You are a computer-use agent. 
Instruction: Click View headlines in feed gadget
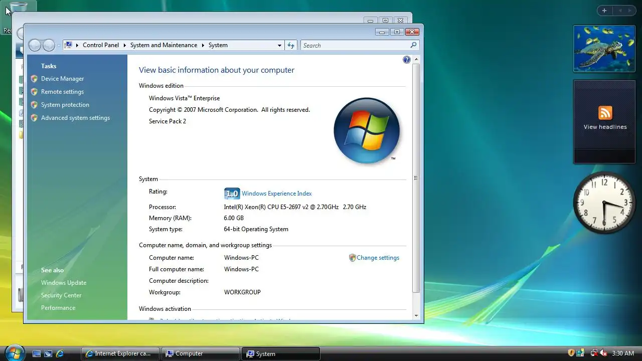coord(605,127)
